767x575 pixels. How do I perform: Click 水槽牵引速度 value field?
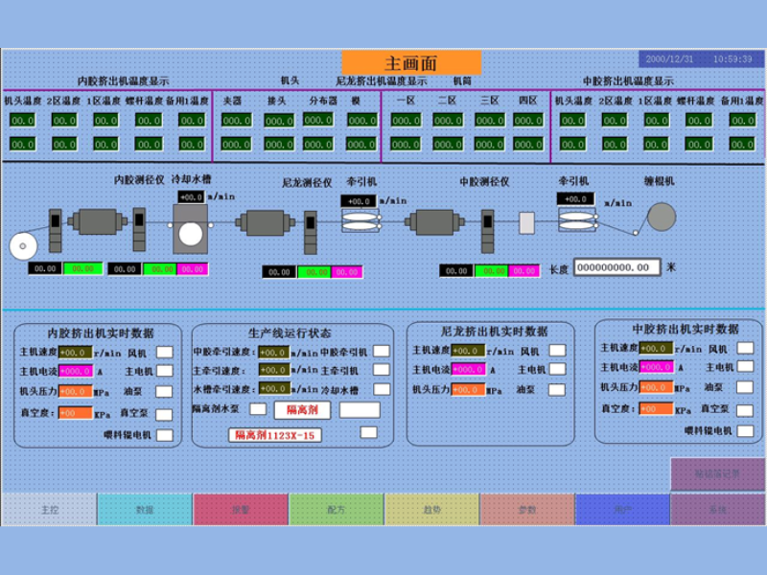274,389
